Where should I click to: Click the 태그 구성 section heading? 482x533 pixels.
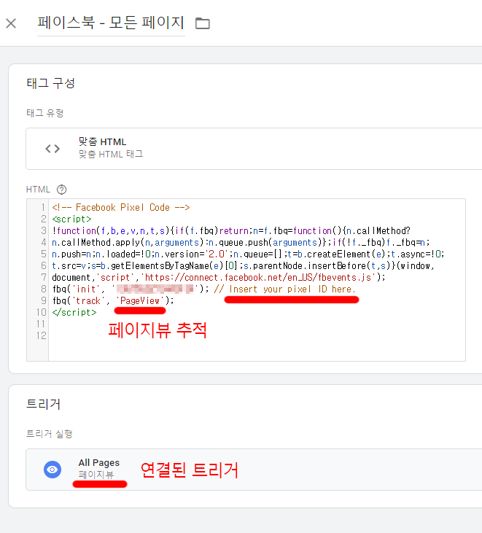[50, 83]
